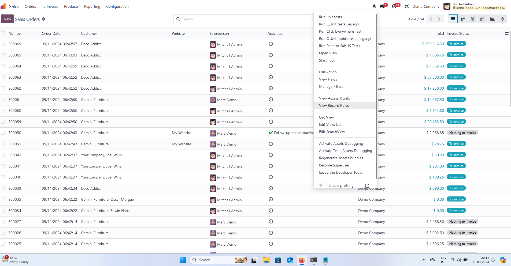511x266 pixels.
Task: Open Sales Orders gear settings icon
Action: [x=43, y=19]
